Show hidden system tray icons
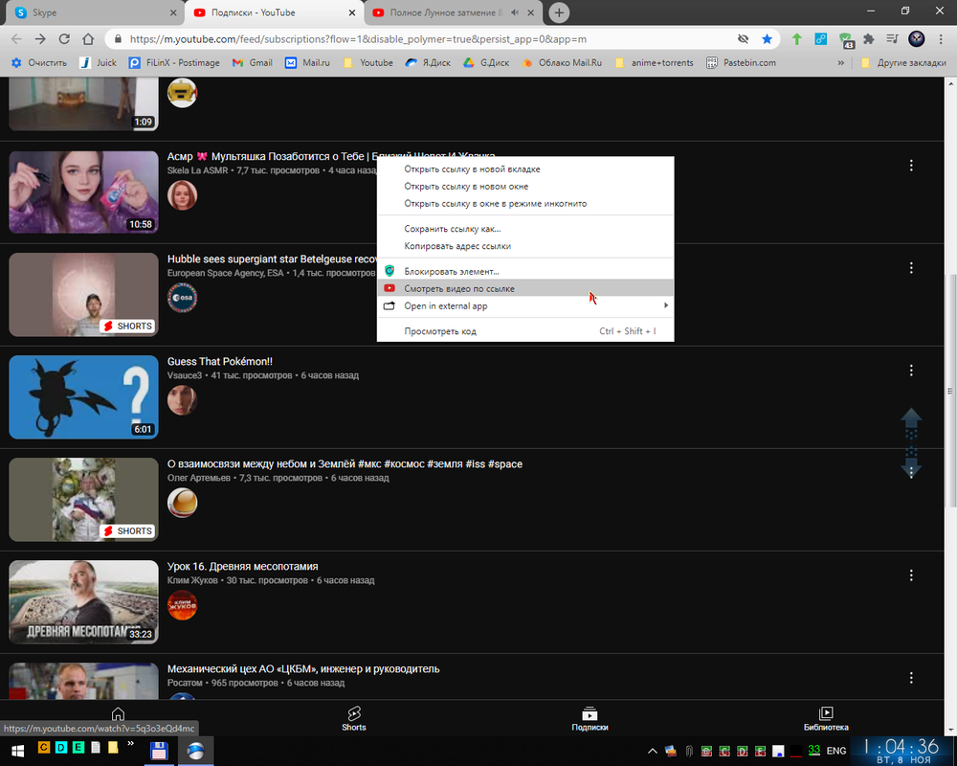Image resolution: width=957 pixels, height=766 pixels. pyautogui.click(x=653, y=751)
